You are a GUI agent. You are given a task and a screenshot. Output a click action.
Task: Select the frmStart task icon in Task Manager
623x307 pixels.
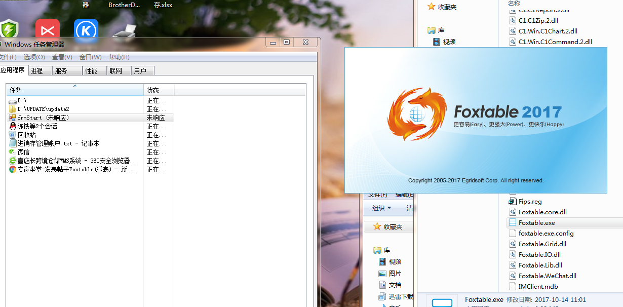tap(13, 118)
